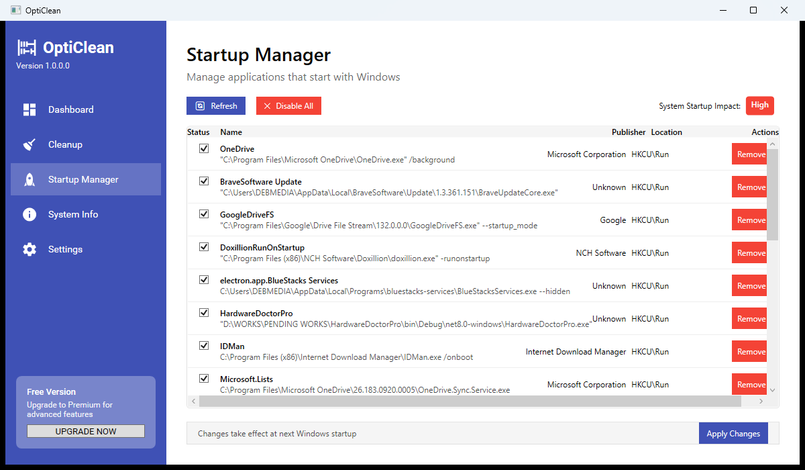
Task: Open the Dashboard section
Action: [x=86, y=109]
